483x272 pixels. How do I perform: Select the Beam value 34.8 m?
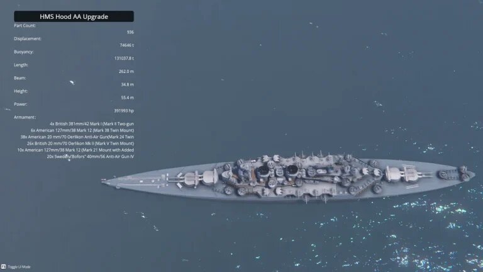click(x=127, y=84)
